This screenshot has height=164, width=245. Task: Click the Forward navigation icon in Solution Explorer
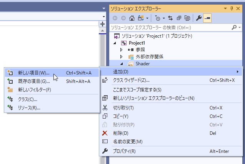pos(123,18)
